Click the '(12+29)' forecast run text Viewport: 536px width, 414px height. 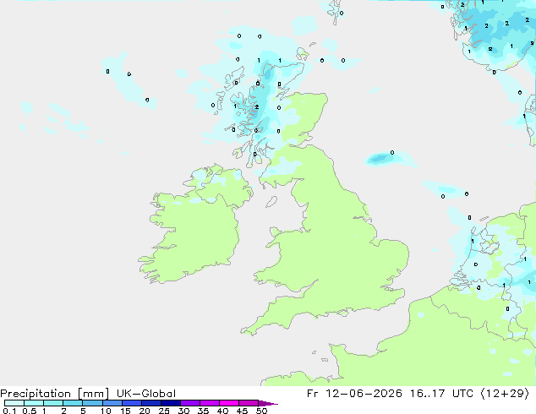[505, 394]
